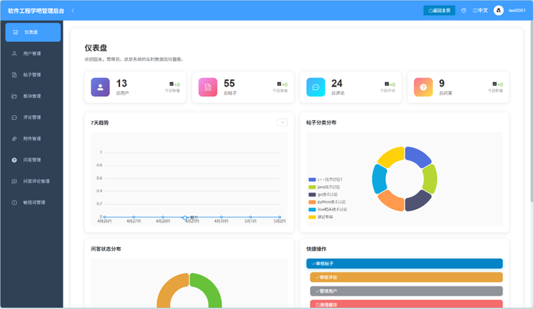Click the 审核评论 quick action button
The width and height of the screenshot is (534, 309).
pyautogui.click(x=407, y=278)
